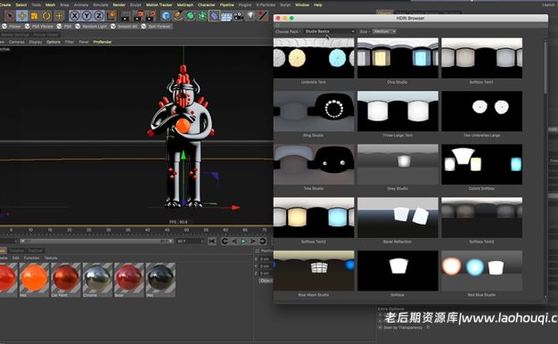Select the Umbrella Tent HDRI thumbnail
Viewport: 558px width, 344px height.
[314, 58]
